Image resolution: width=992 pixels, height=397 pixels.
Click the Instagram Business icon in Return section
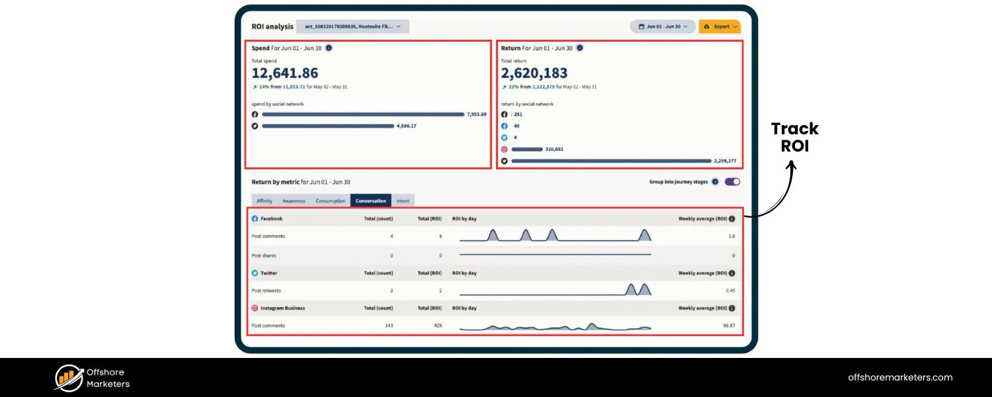(505, 149)
